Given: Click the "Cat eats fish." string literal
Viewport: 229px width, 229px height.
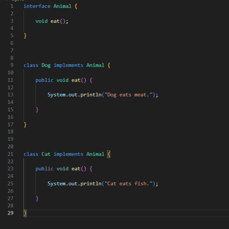Looking at the screenshot, I should tap(130, 184).
